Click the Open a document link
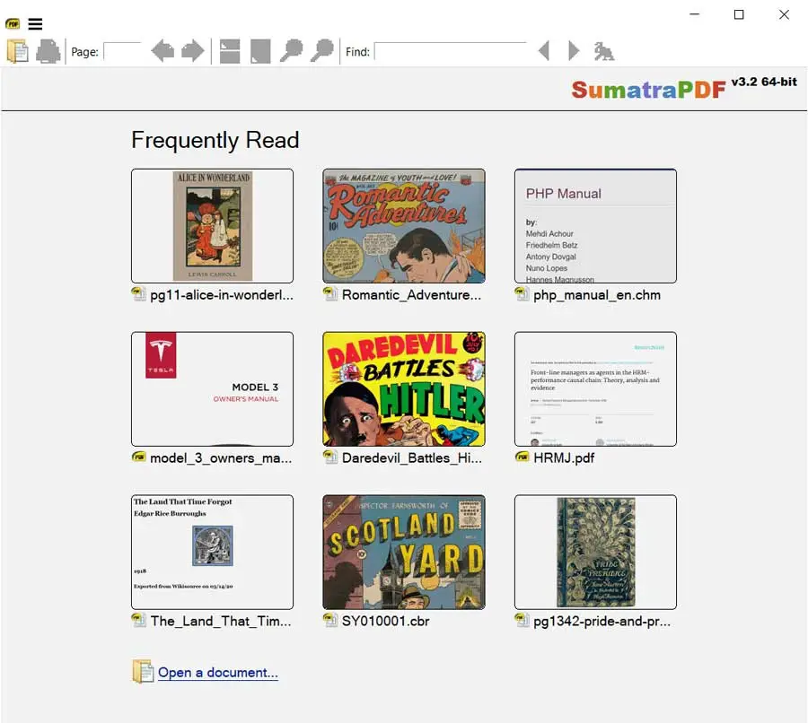This screenshot has height=723, width=808. click(x=218, y=673)
